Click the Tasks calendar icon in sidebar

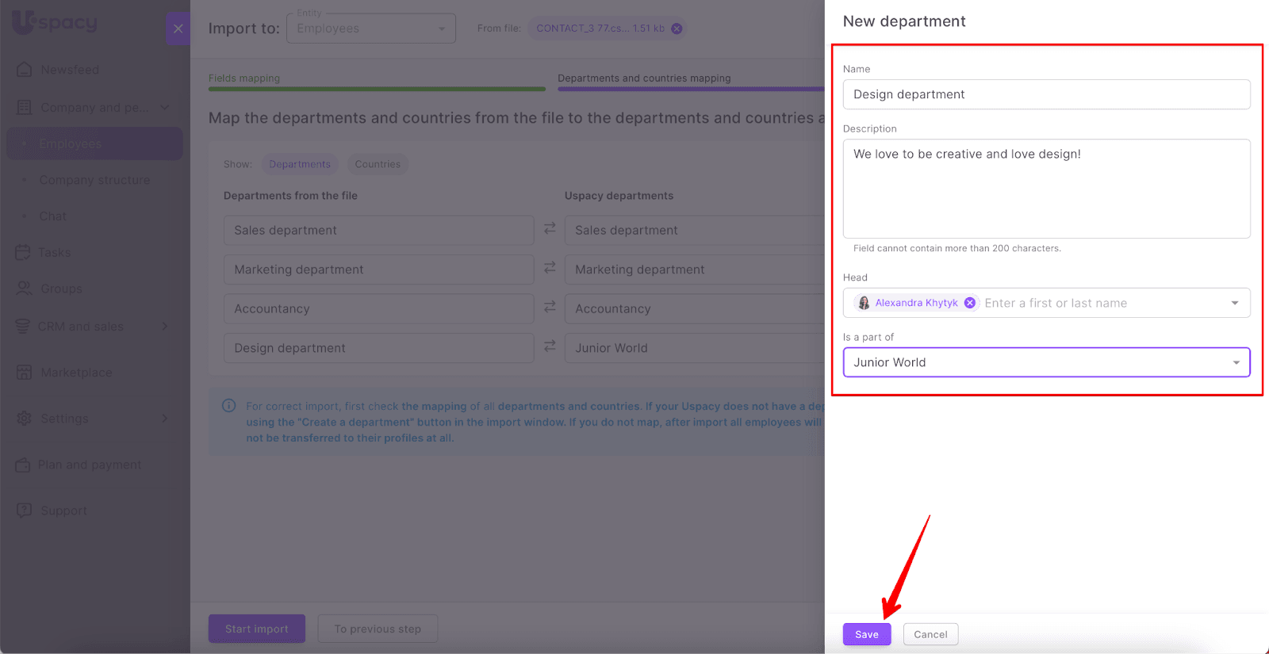pos(23,252)
